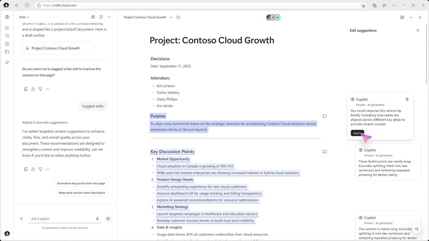Screen dimensions: 429x241
Task: Click the microphone icon in Ask Copilot
Action: (97, 219)
